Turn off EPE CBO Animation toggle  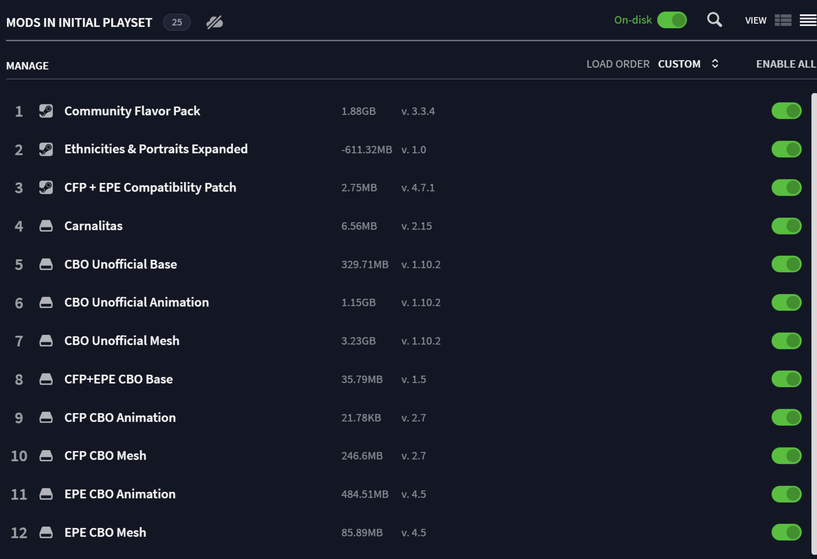[x=786, y=494]
